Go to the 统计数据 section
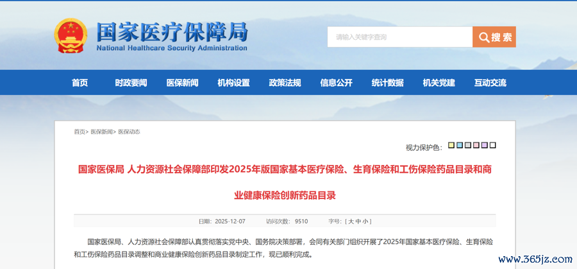The width and height of the screenshot is (577, 269). point(387,83)
